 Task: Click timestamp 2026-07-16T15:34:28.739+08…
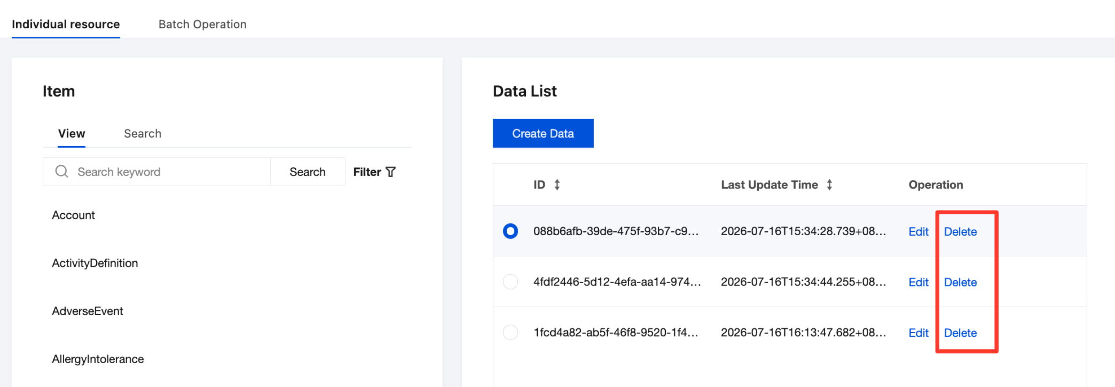803,231
